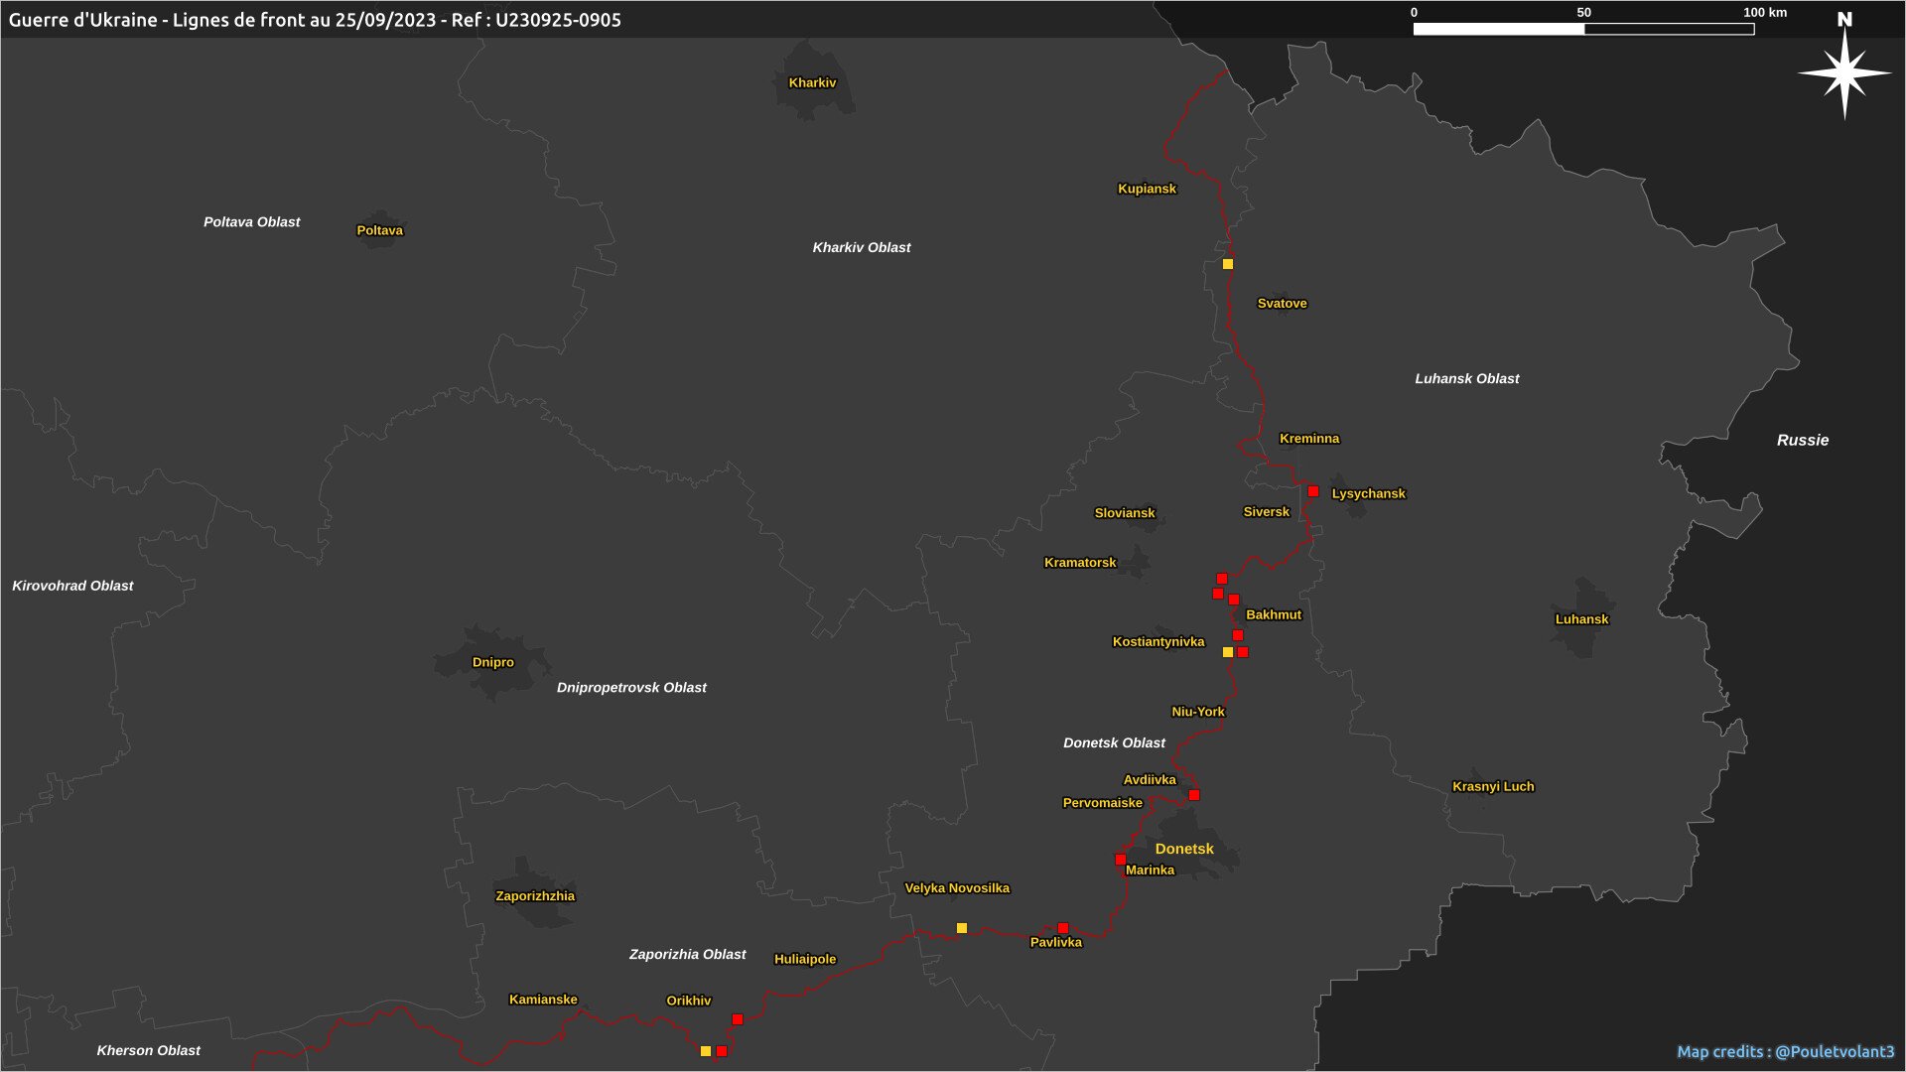Click the 100 km scale label

click(x=1765, y=13)
